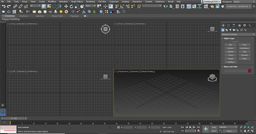Toggle the Percent Snap button
Viewport: 256px width, 134px height.
click(x=128, y=6)
